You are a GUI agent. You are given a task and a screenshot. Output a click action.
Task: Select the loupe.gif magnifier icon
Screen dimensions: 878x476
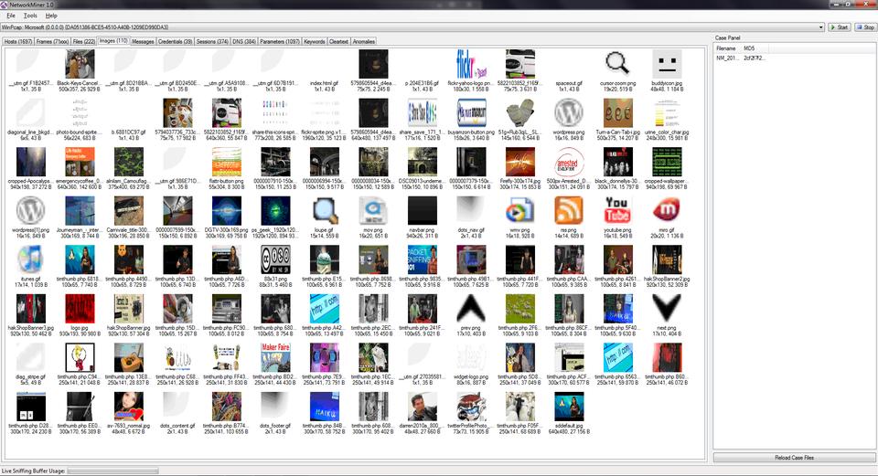323,211
